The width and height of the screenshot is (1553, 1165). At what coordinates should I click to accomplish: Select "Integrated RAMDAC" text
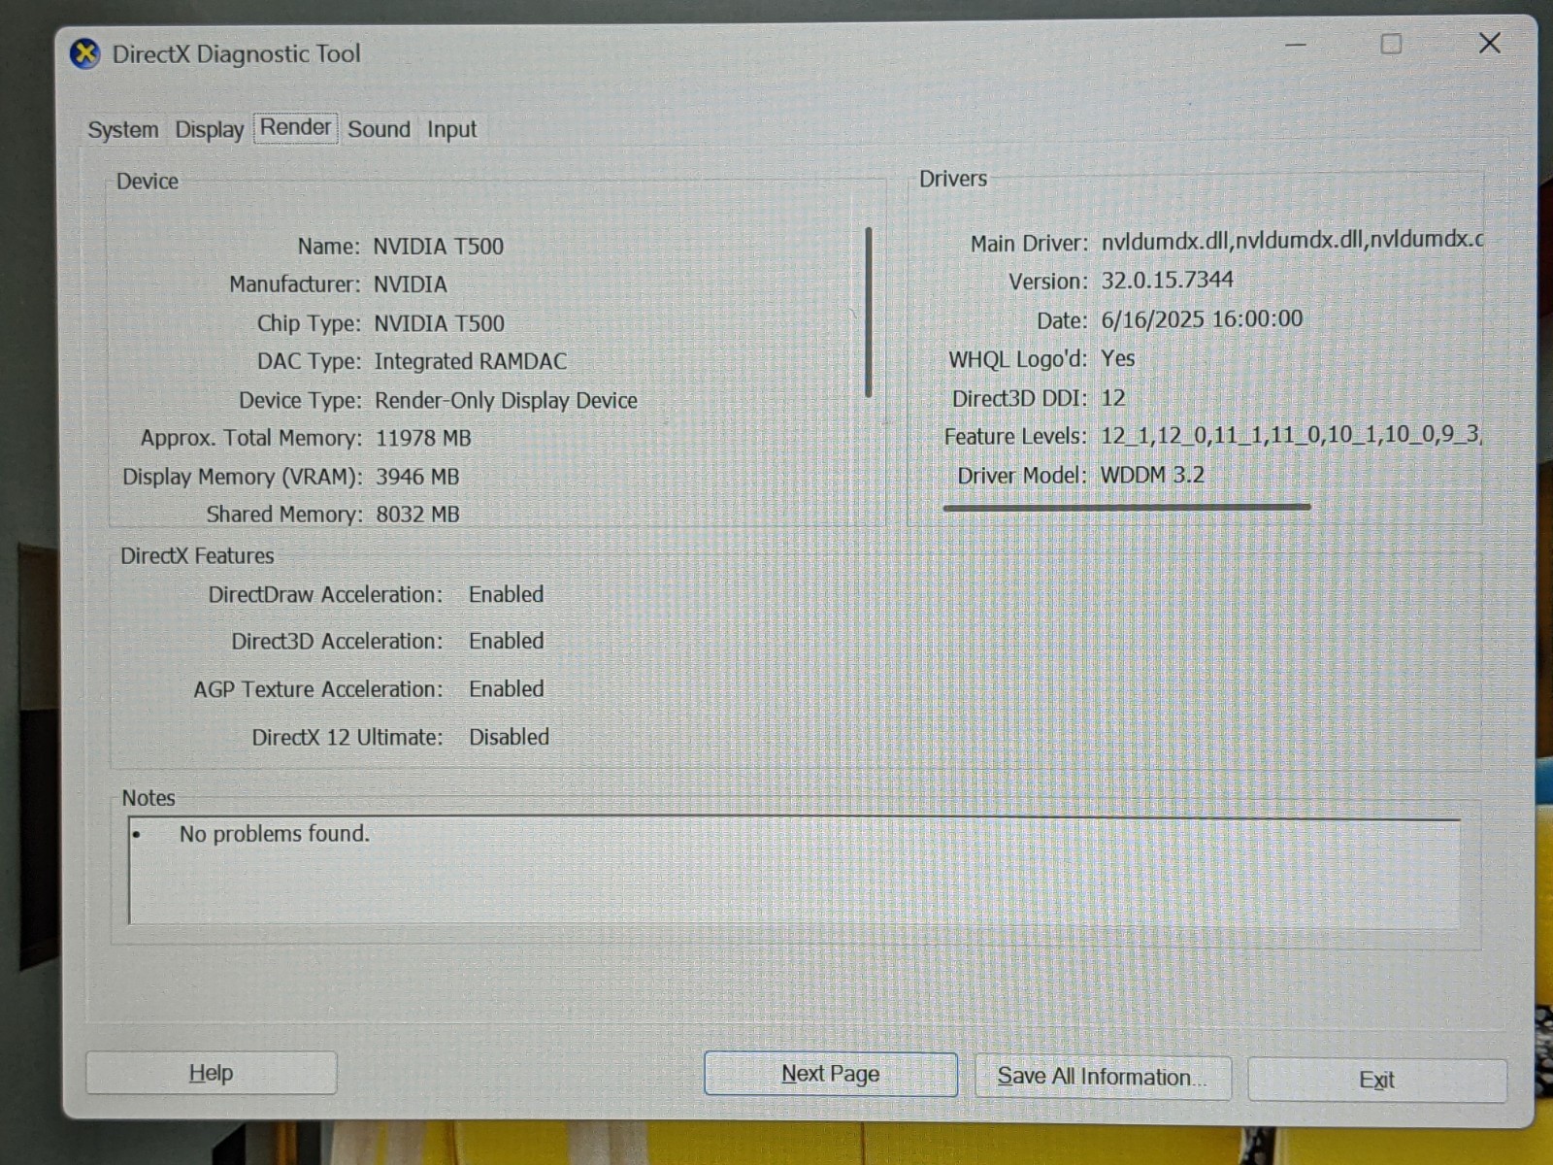(471, 361)
